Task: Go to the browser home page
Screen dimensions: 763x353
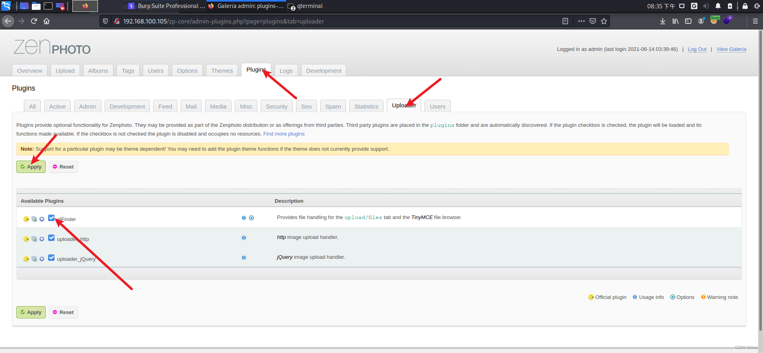Action: tap(47, 21)
